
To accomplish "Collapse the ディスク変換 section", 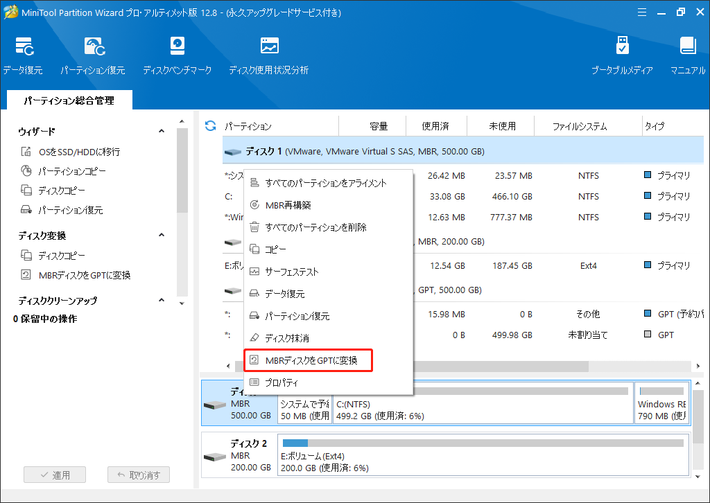I will tap(162, 236).
